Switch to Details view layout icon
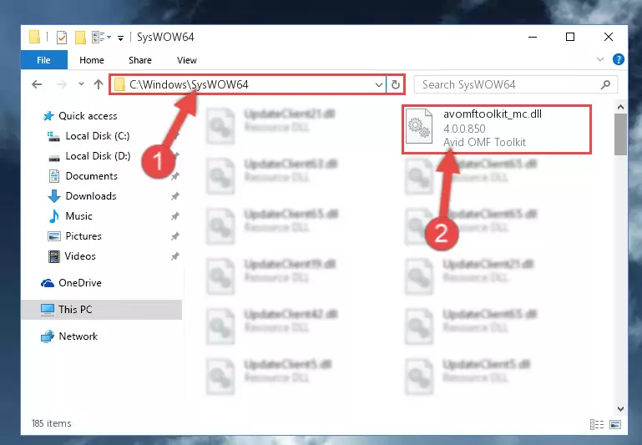Image resolution: width=642 pixels, height=445 pixels. 597,424
